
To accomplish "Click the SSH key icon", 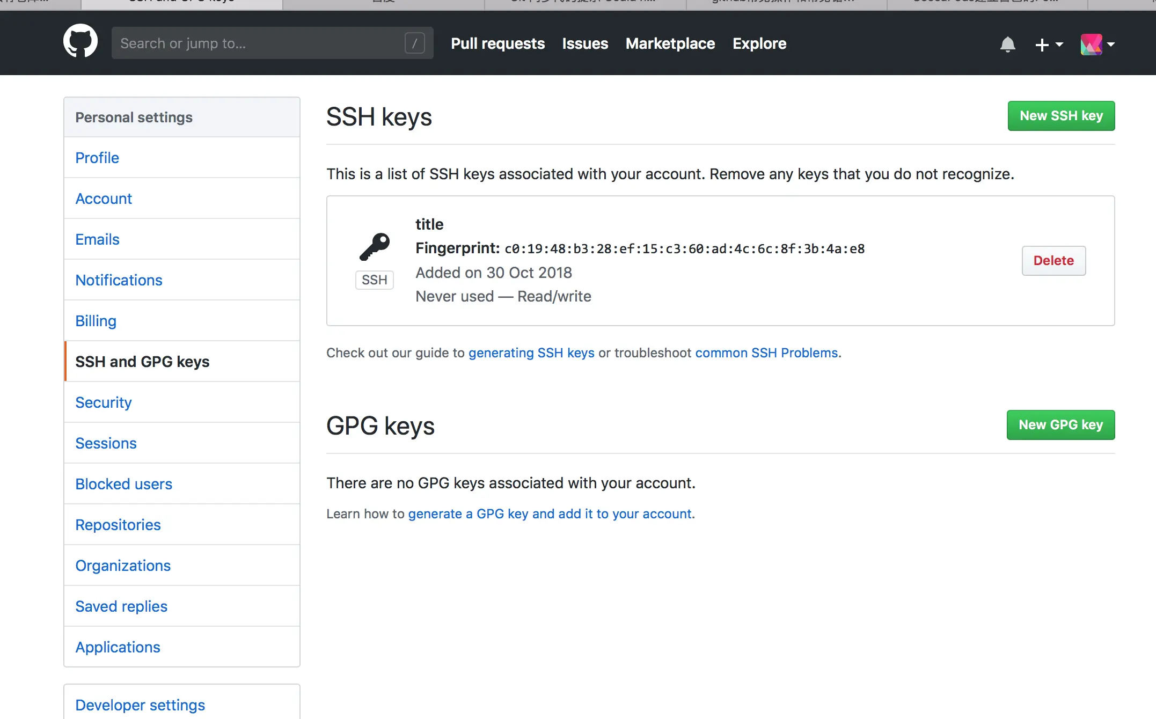I will coord(375,246).
